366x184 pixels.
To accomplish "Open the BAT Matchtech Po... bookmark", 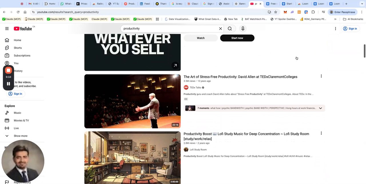I will click(254, 19).
